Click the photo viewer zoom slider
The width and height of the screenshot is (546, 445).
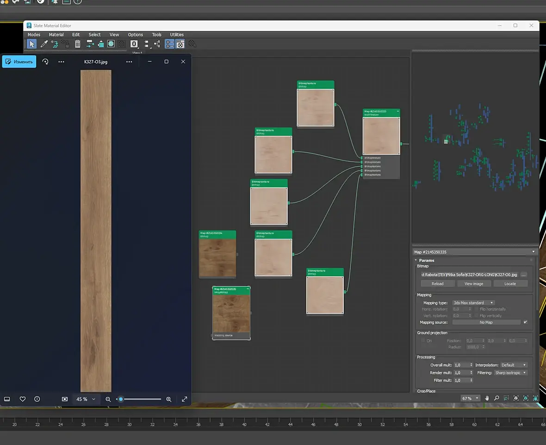click(x=139, y=399)
